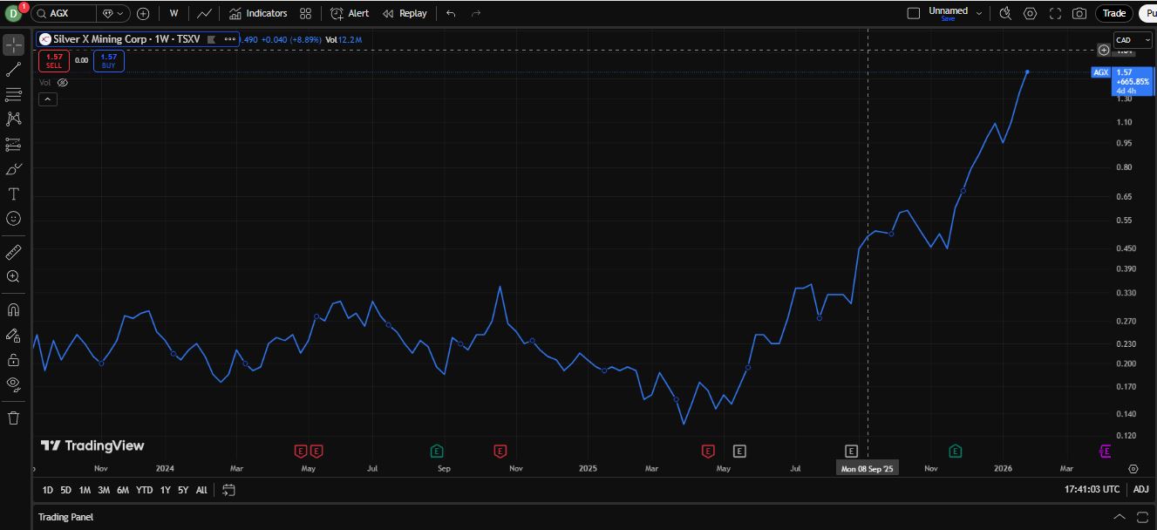Click the Trade button

click(1114, 13)
